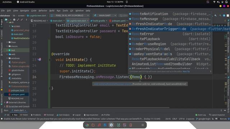Choose RefreshIndicatorMode completion suggestion
This screenshot has width=230, height=129.
pyautogui.click(x=170, y=24)
